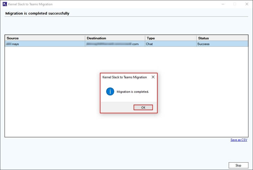The image size is (253, 170).
Task: Sort by the Destination column header
Action: pyautogui.click(x=115, y=38)
